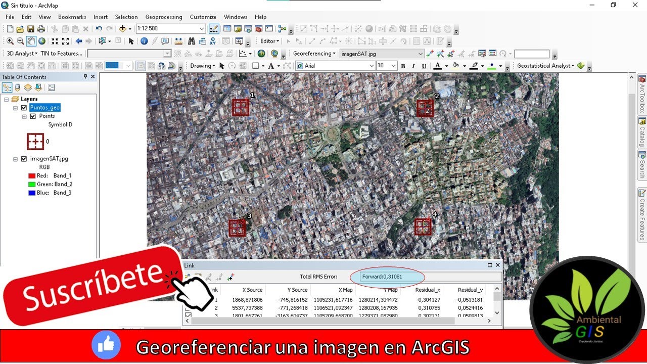Choose the Select Elements arrow tool
647x364 pixels.
(x=131, y=41)
